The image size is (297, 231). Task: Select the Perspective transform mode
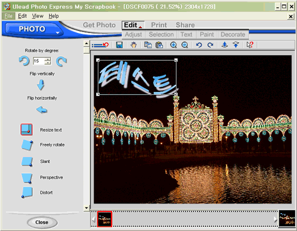(27, 178)
